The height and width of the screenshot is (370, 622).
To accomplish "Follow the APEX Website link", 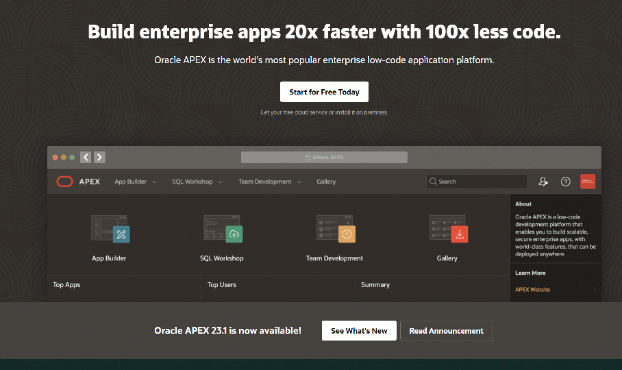I will tap(533, 290).
